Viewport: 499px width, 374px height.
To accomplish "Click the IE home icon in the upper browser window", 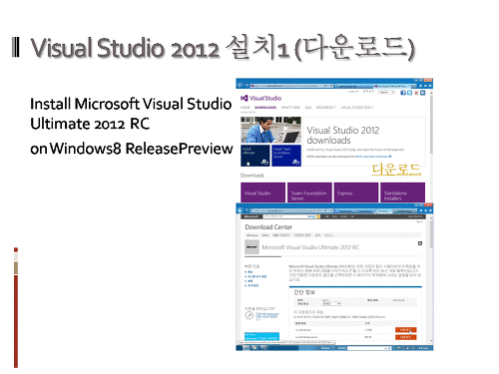I will tap(420, 86).
